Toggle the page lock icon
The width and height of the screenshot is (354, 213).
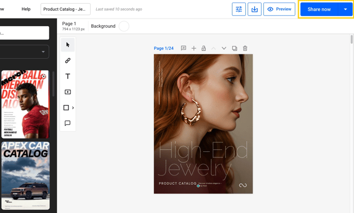[x=204, y=48]
